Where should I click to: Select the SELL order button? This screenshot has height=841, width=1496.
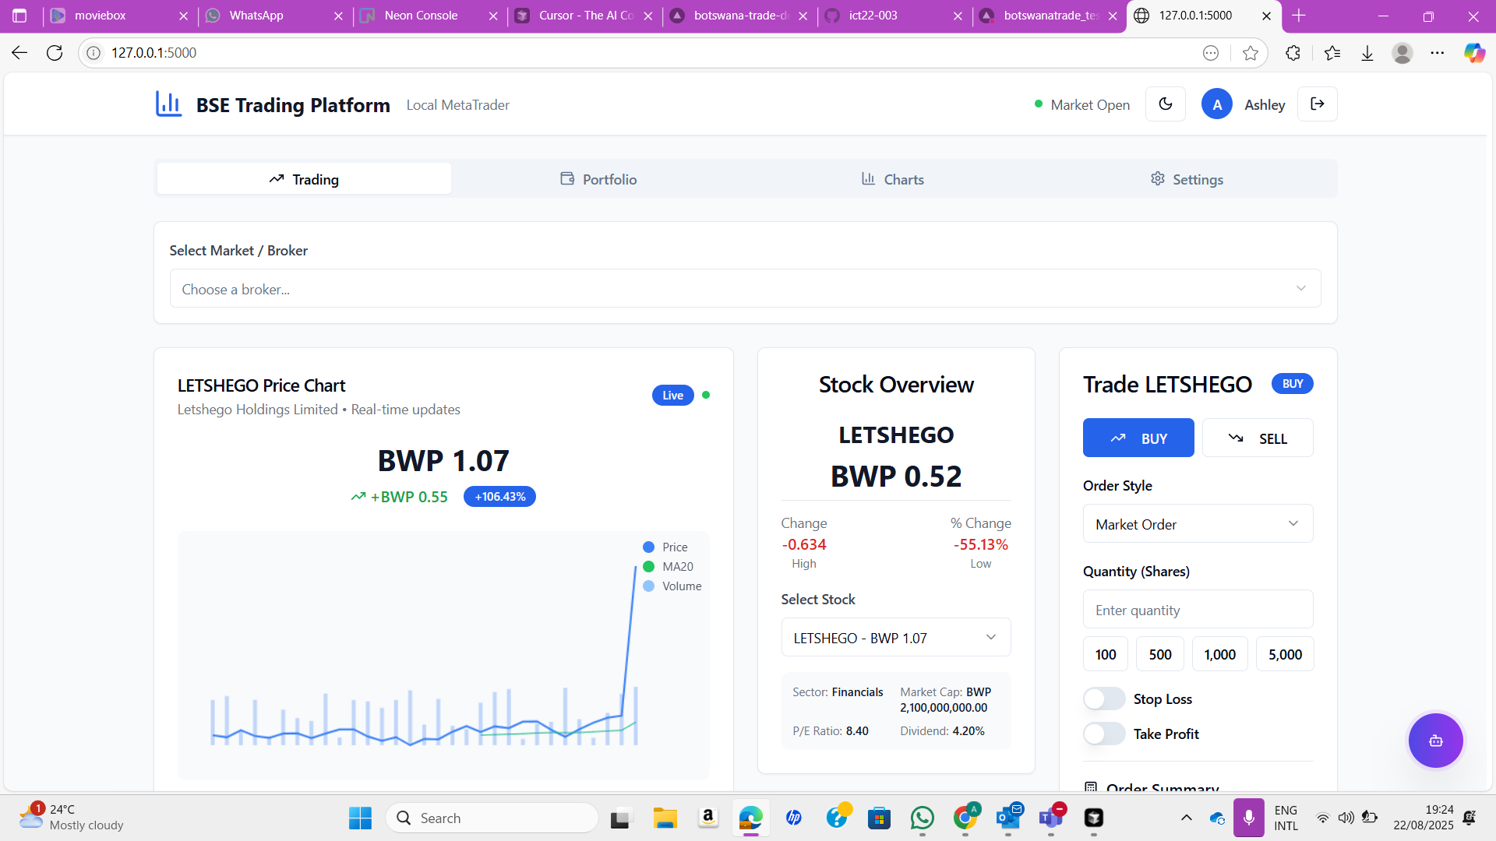(x=1257, y=438)
